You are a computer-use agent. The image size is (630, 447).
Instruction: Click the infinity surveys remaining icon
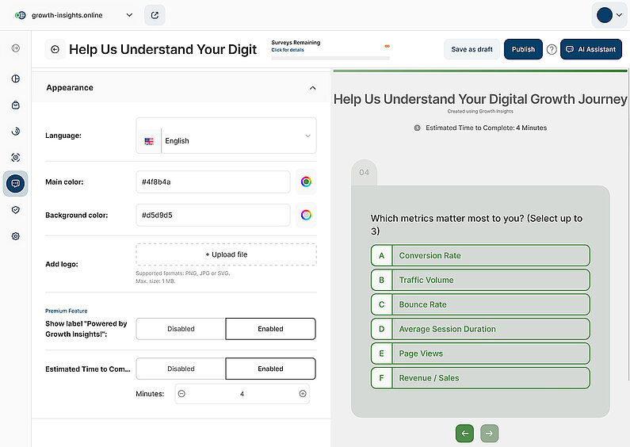387,46
